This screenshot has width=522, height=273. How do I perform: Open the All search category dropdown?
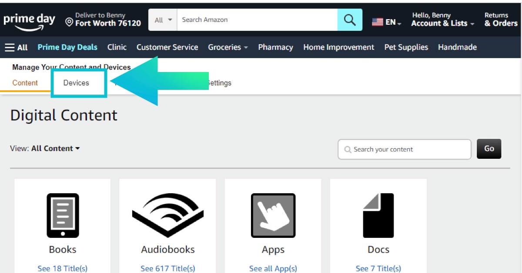tap(163, 20)
